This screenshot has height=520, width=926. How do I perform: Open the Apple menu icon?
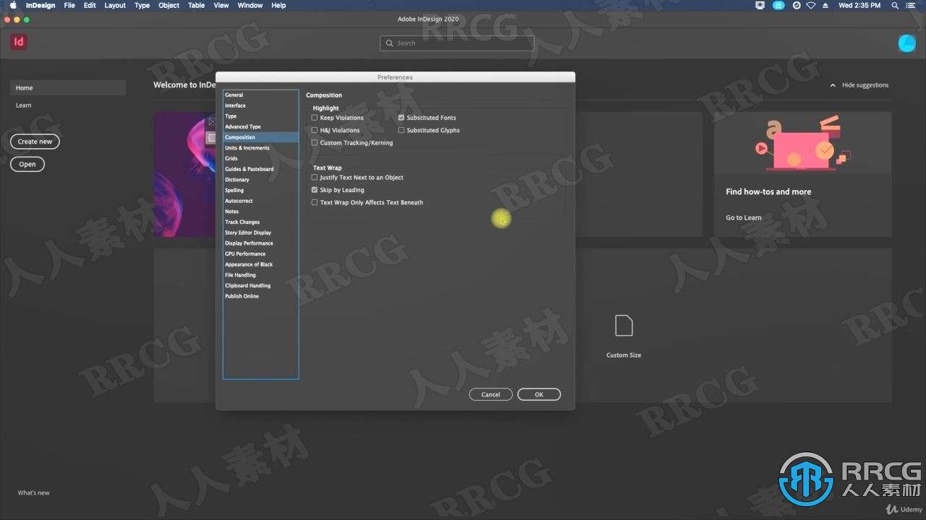[12, 5]
